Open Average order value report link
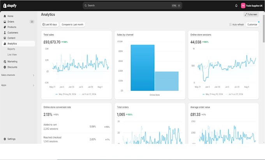The height and width of the screenshot is (160, 265). tap(200, 107)
